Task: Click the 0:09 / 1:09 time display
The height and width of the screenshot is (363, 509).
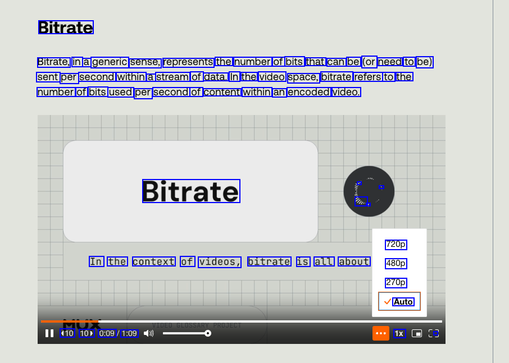Action: [118, 333]
